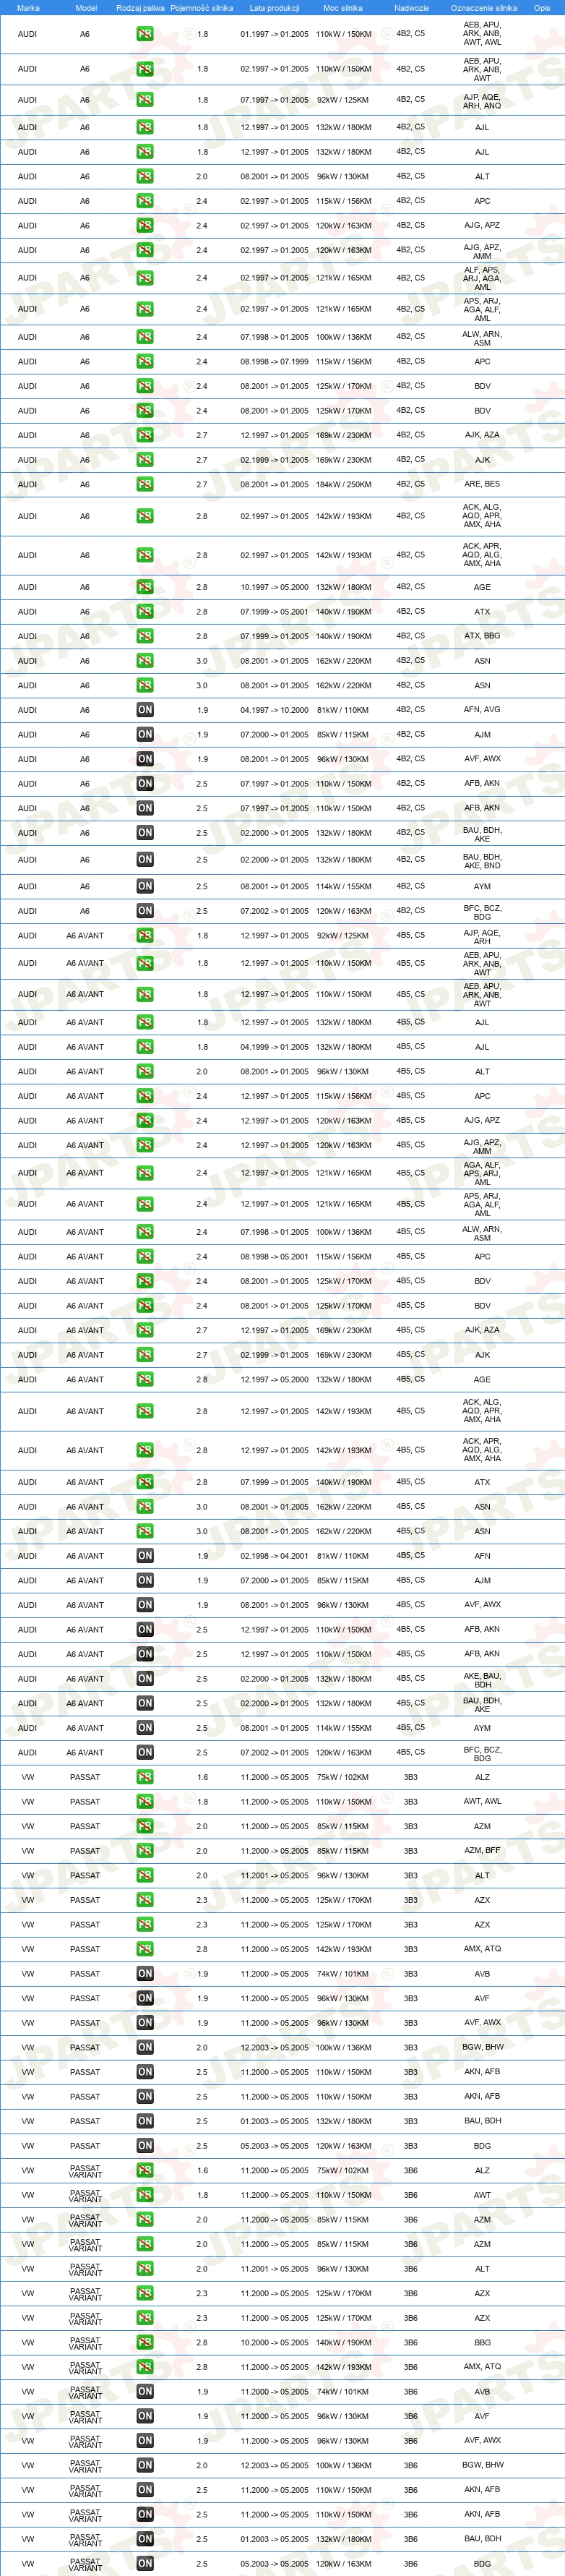Select the power cell '75kW / 102KM' in PASSAT row
This screenshot has width=565, height=2576.
coord(343,1777)
